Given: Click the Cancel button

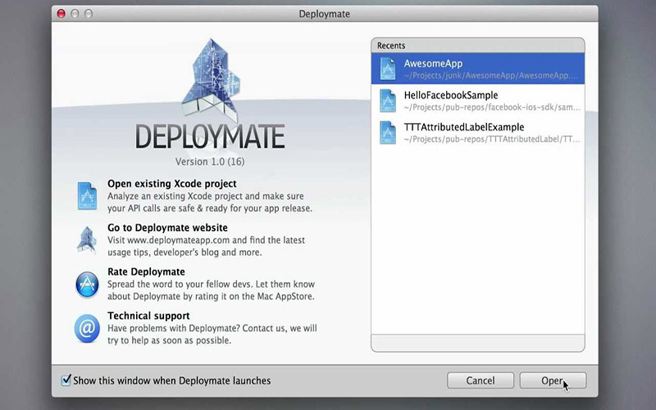Looking at the screenshot, I should pyautogui.click(x=481, y=380).
